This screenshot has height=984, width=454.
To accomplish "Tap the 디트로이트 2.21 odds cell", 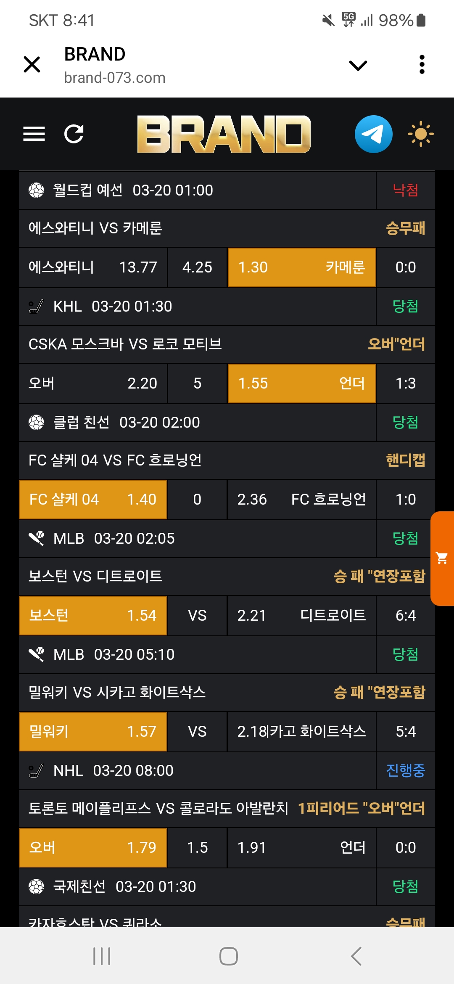I will (x=301, y=616).
